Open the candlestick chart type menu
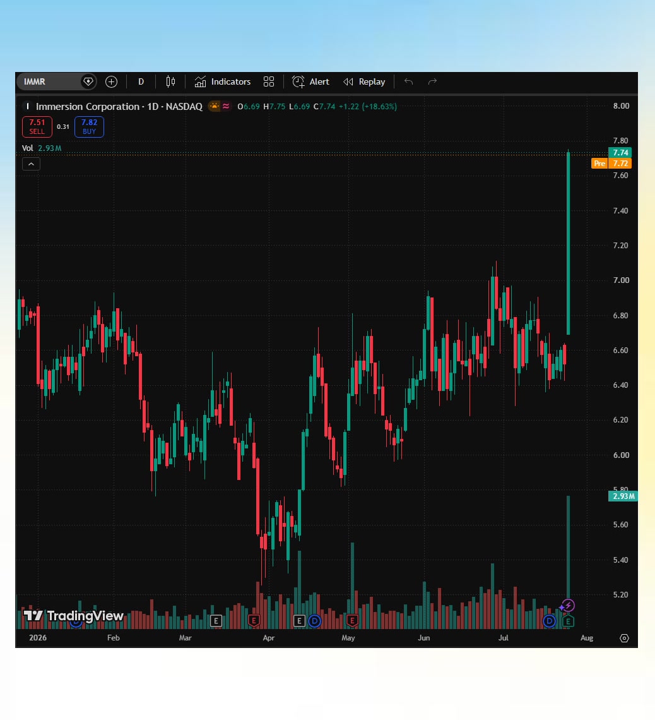The image size is (655, 720). click(x=170, y=81)
